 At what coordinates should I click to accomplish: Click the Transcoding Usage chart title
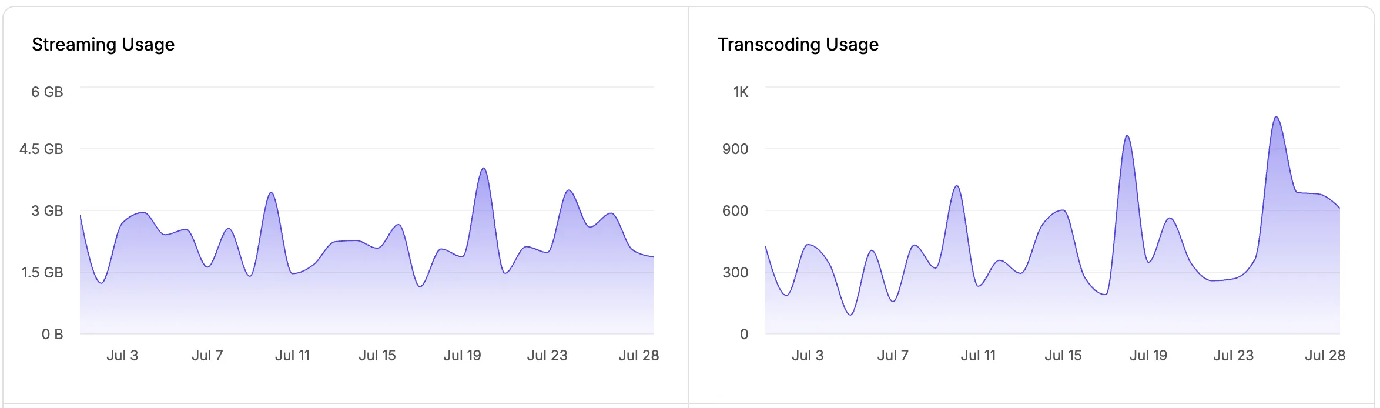[x=798, y=45]
